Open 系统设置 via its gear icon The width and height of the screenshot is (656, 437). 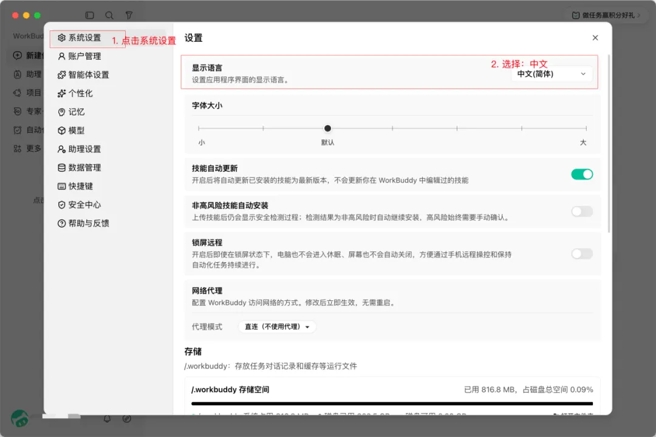[61, 38]
